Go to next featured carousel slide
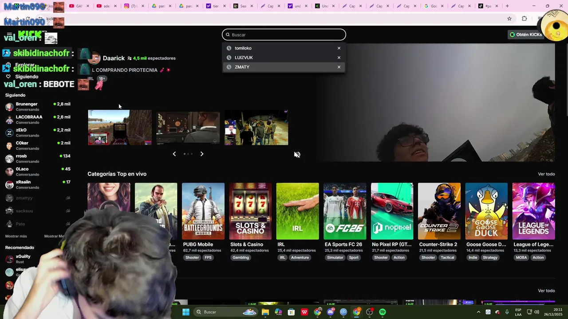This screenshot has width=568, height=319. tap(202, 154)
